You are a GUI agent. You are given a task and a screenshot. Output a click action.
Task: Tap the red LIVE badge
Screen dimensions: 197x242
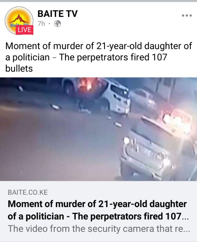[x=24, y=30]
